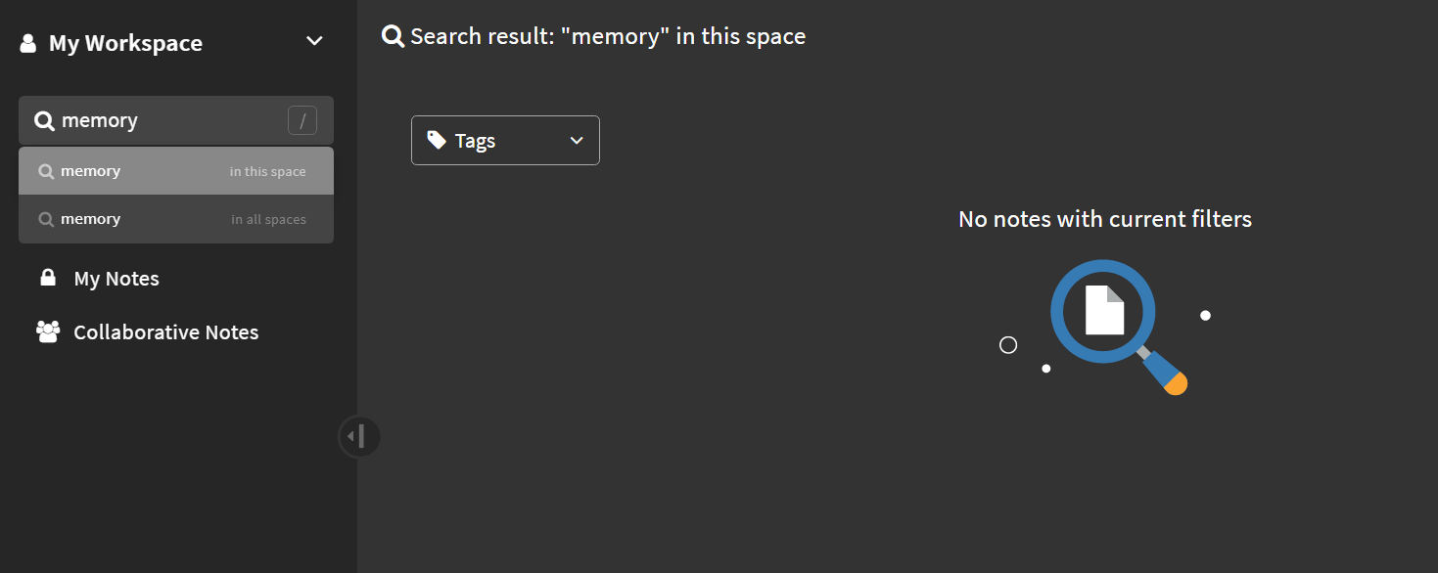Click the 'My Workspace' workspace name

(x=138, y=42)
